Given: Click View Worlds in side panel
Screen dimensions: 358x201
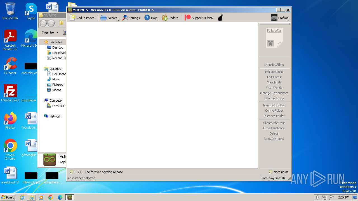Looking at the screenshot, I should click(274, 88).
